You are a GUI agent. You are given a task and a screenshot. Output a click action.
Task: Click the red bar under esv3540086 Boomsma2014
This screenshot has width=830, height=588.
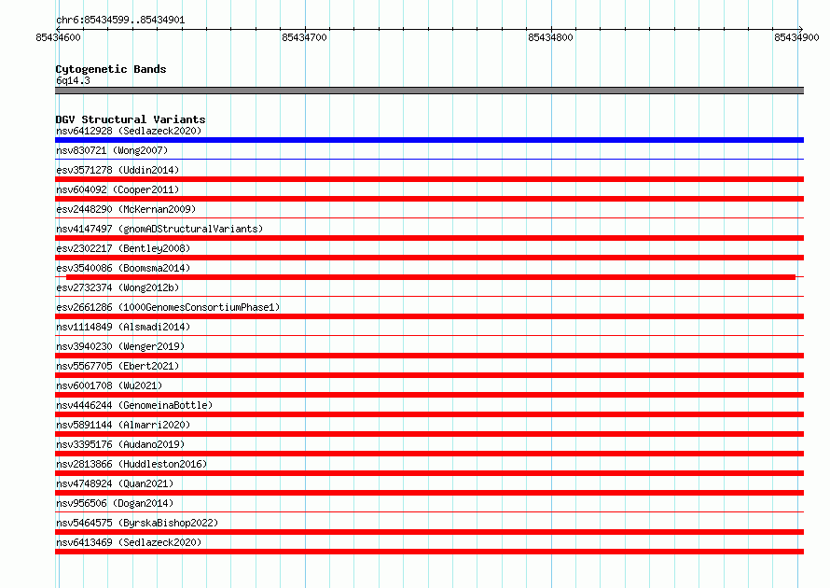pos(430,277)
